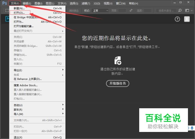Choose 搜索 Adobe Stock... entry
Image resolution: width=195 pixels, height=139 pixels.
click(37, 85)
